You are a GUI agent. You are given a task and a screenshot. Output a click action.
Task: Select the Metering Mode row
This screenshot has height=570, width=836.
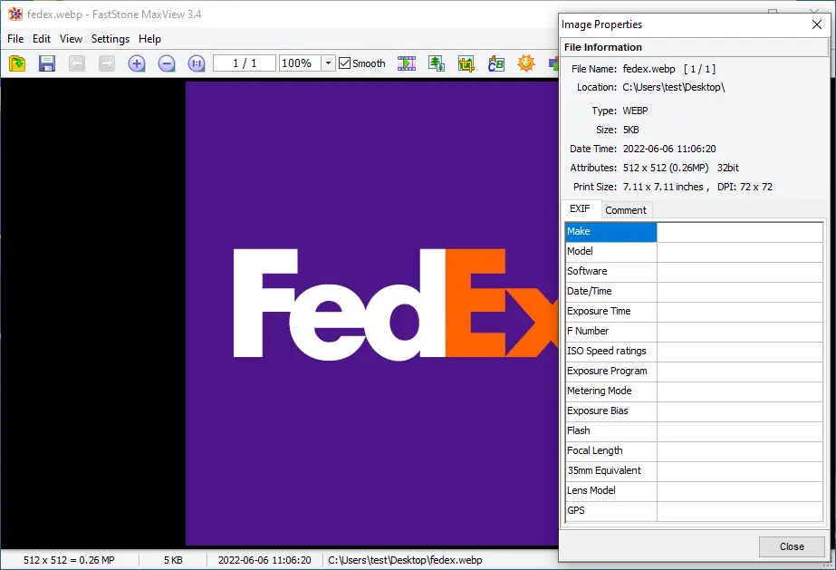point(694,391)
